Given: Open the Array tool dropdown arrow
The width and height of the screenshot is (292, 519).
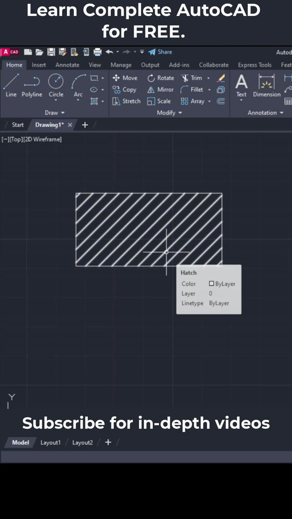Looking at the screenshot, I should tap(209, 101).
